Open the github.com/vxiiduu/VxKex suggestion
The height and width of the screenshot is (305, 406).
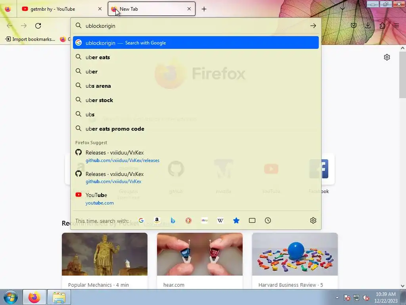coord(196,178)
